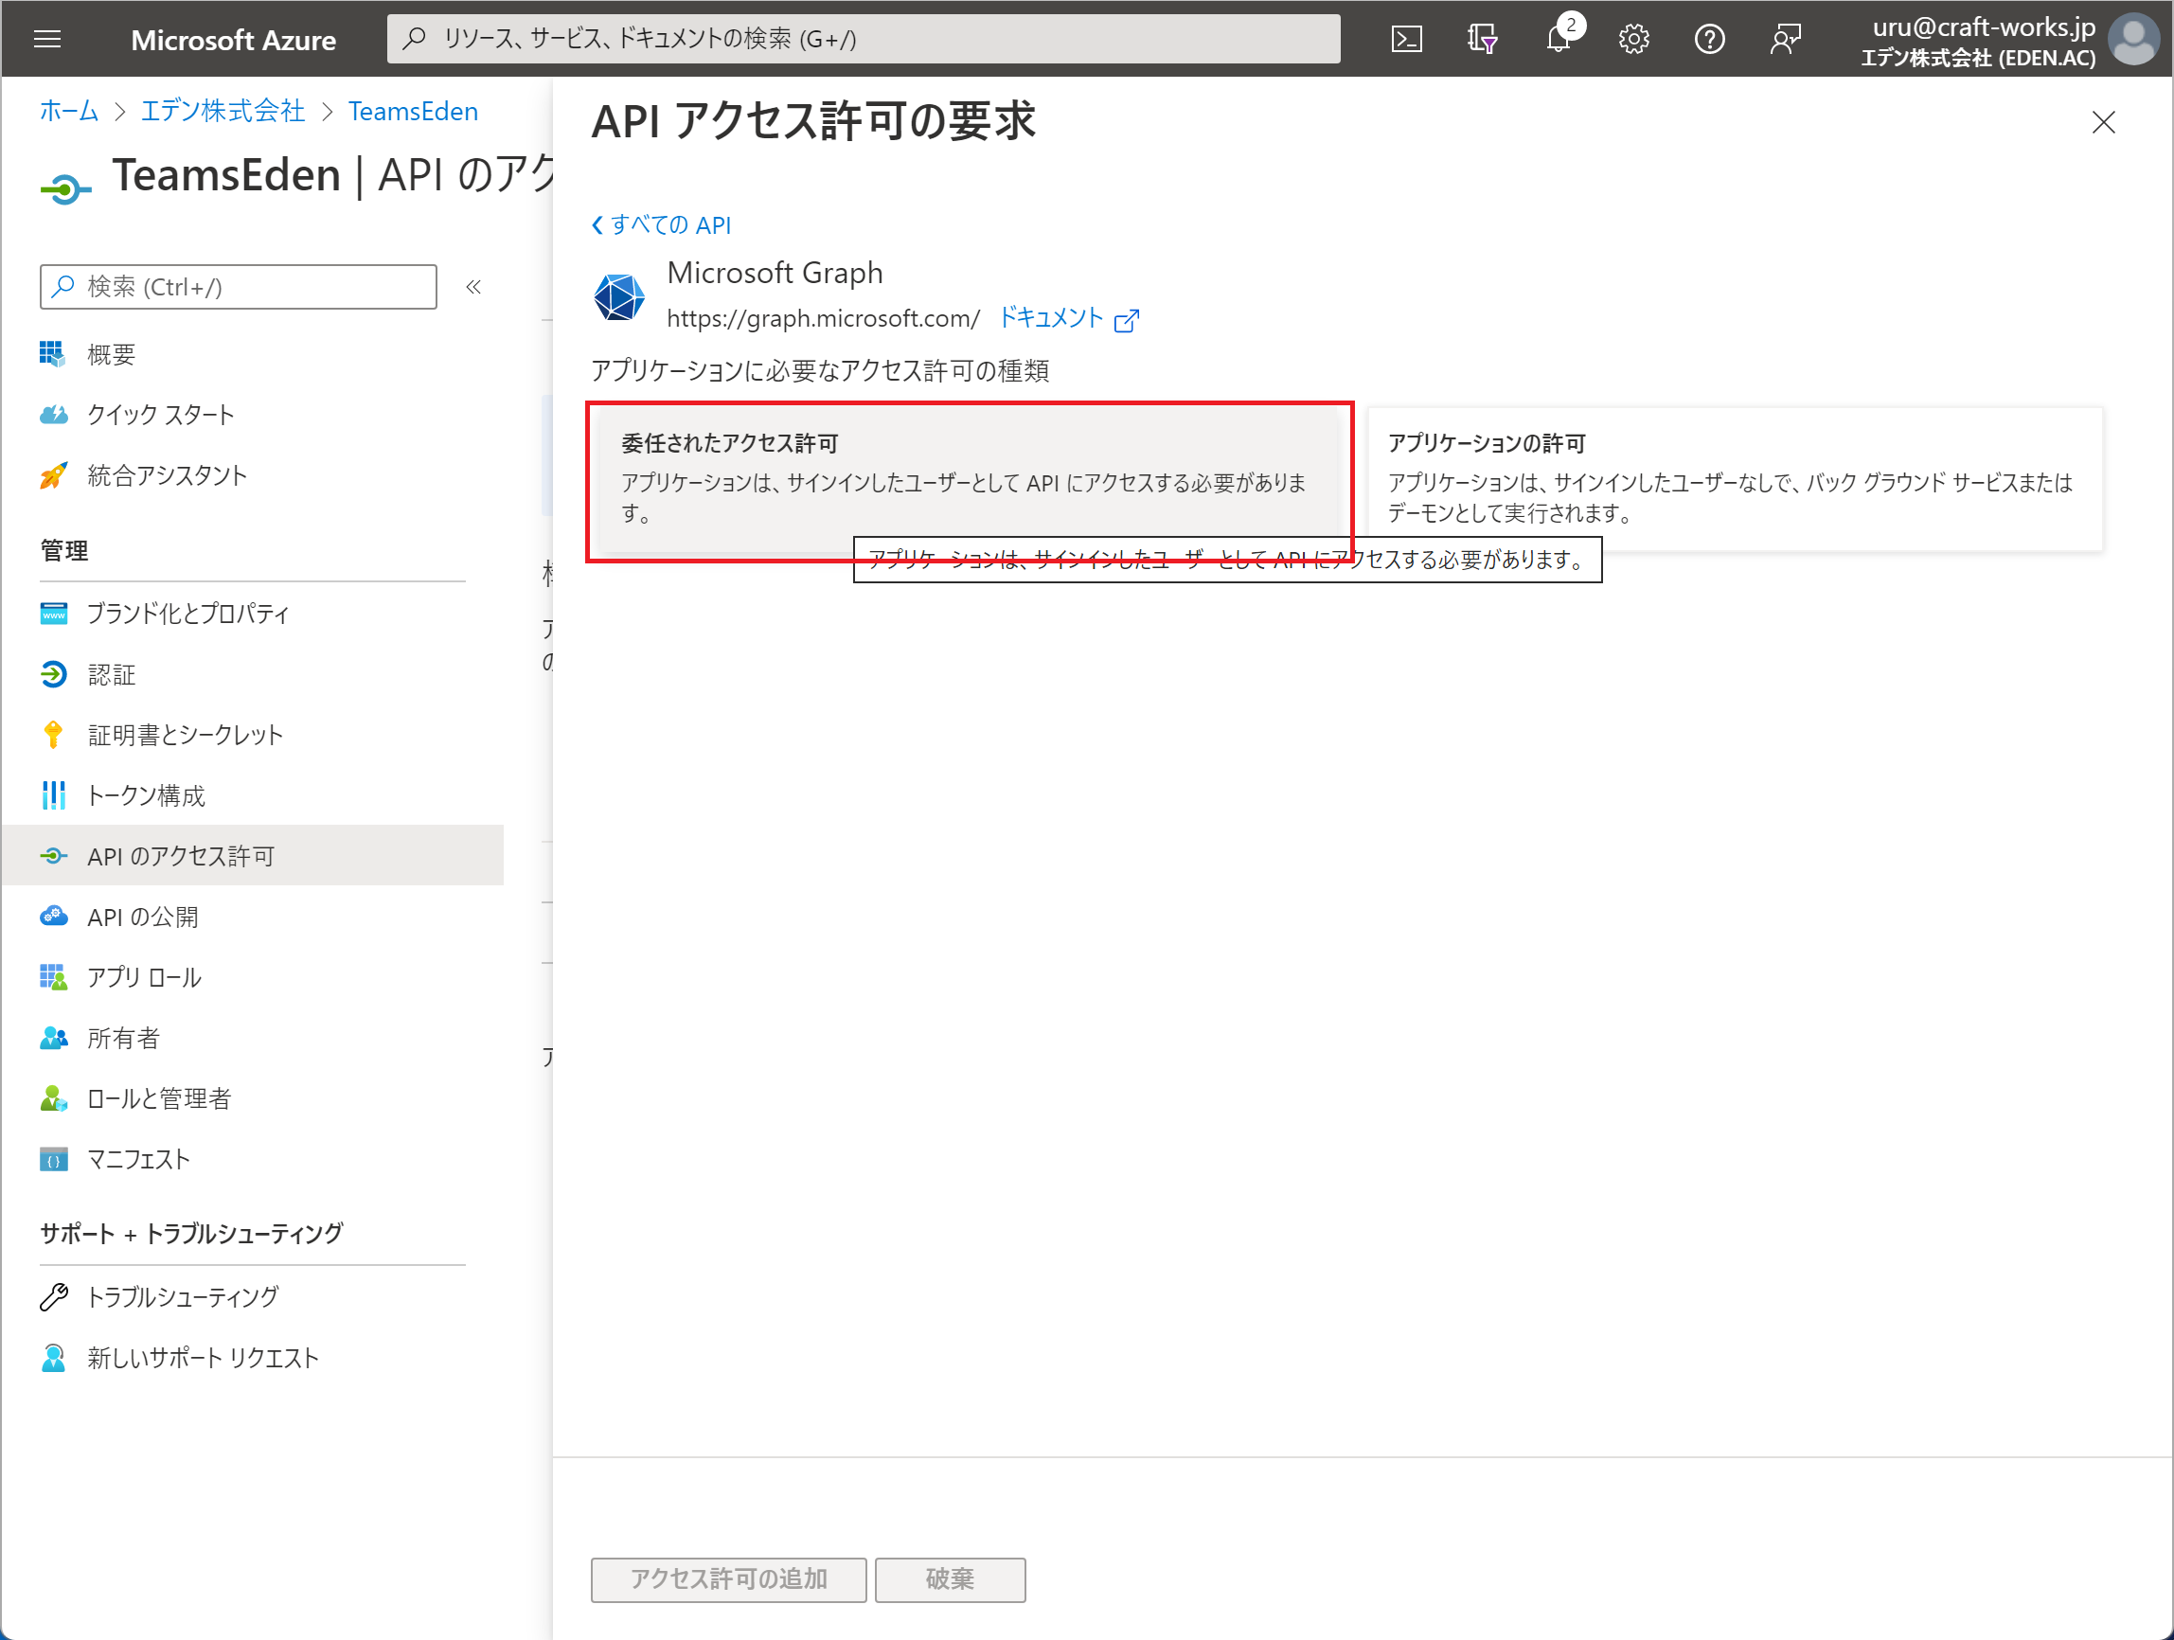Click the 概要 grid icon
This screenshot has width=2174, height=1640.
tap(53, 354)
